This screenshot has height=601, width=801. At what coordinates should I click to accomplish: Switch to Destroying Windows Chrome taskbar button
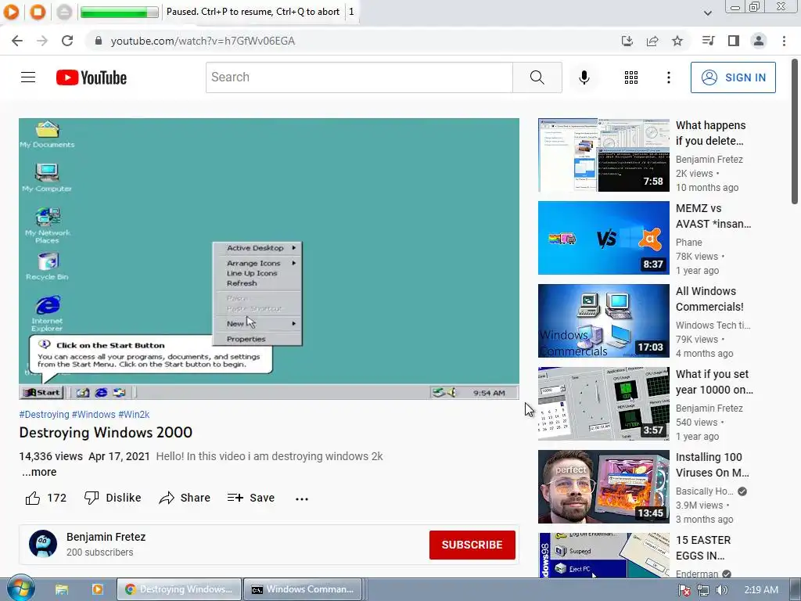[179, 589]
